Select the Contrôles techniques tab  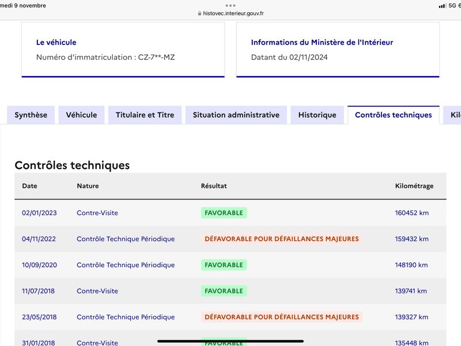pyautogui.click(x=394, y=115)
